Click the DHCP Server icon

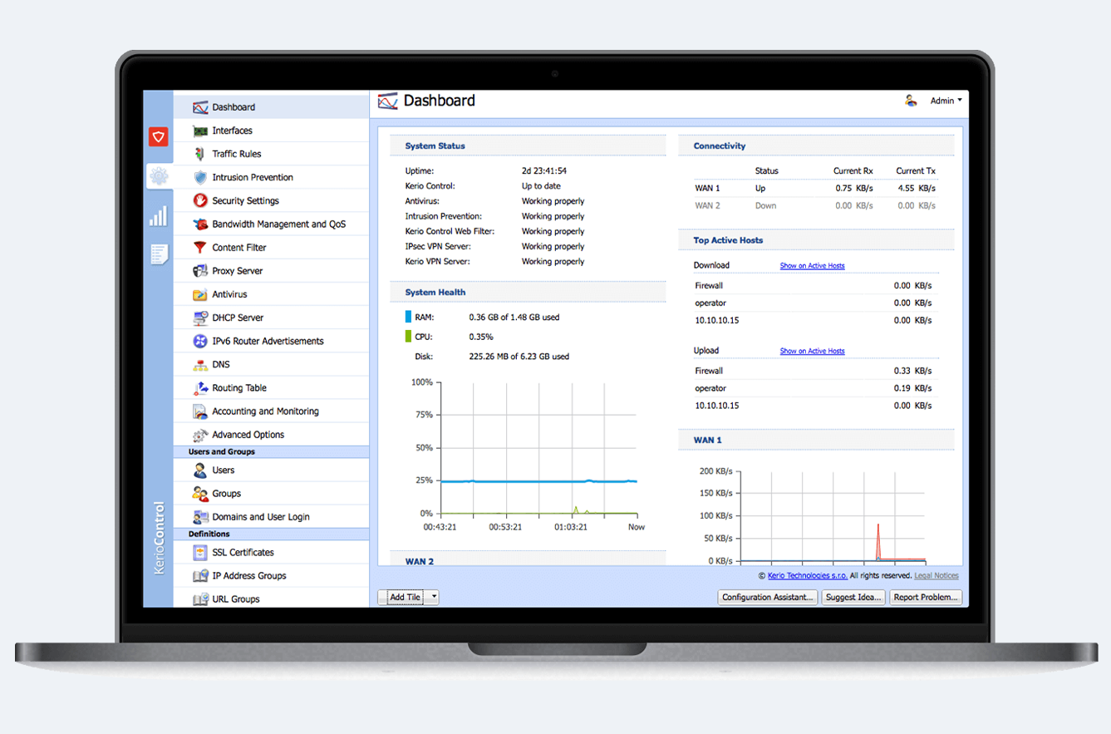tap(200, 318)
